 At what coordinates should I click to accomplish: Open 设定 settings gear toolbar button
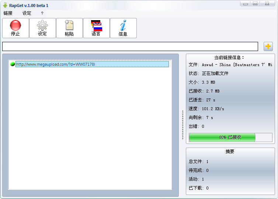[42, 28]
